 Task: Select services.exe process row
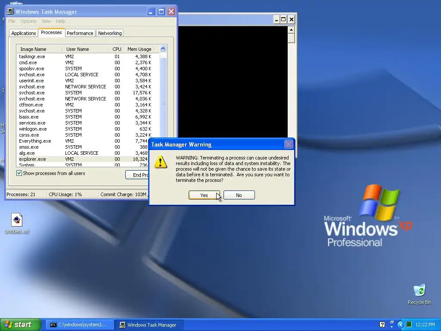click(x=88, y=123)
